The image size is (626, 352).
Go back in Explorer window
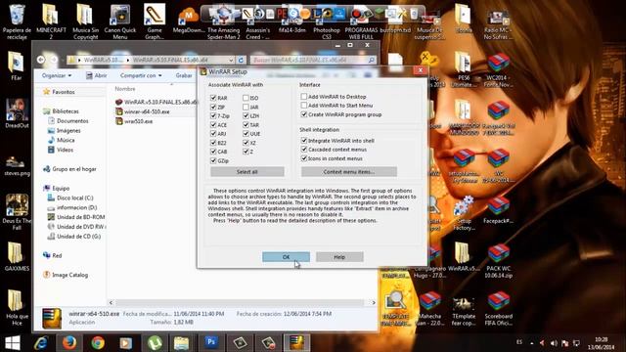41,60
